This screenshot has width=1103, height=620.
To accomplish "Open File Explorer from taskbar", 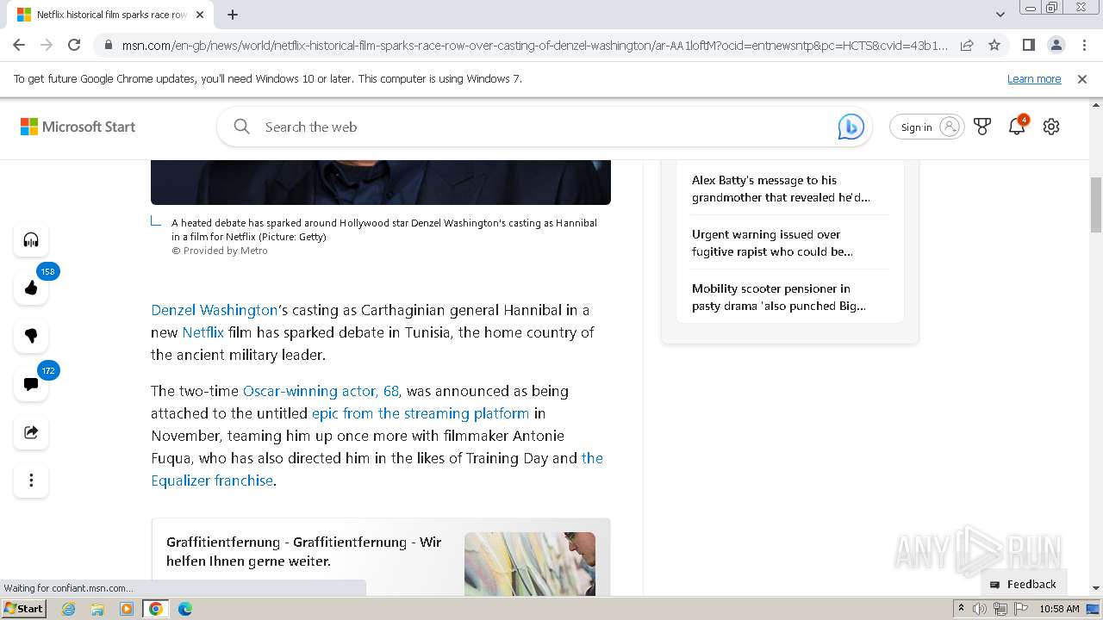I will (x=97, y=609).
